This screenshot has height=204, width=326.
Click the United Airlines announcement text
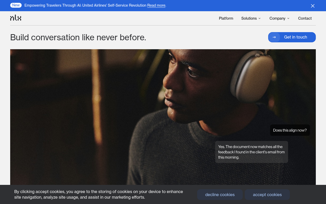pos(85,5)
